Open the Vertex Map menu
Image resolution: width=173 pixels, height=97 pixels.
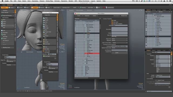(x=49, y=1)
